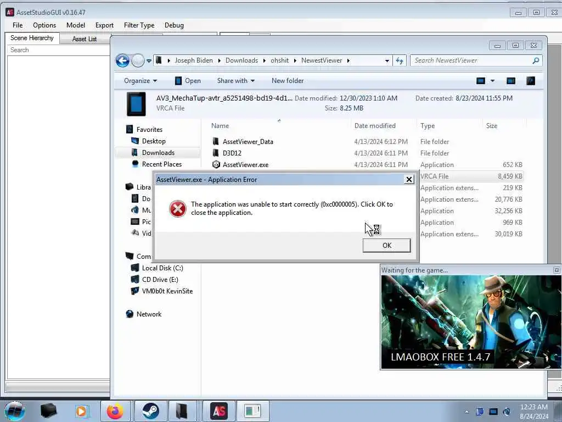Click the Open button in Explorer toolbar
This screenshot has width=562, height=422.
pyautogui.click(x=188, y=81)
